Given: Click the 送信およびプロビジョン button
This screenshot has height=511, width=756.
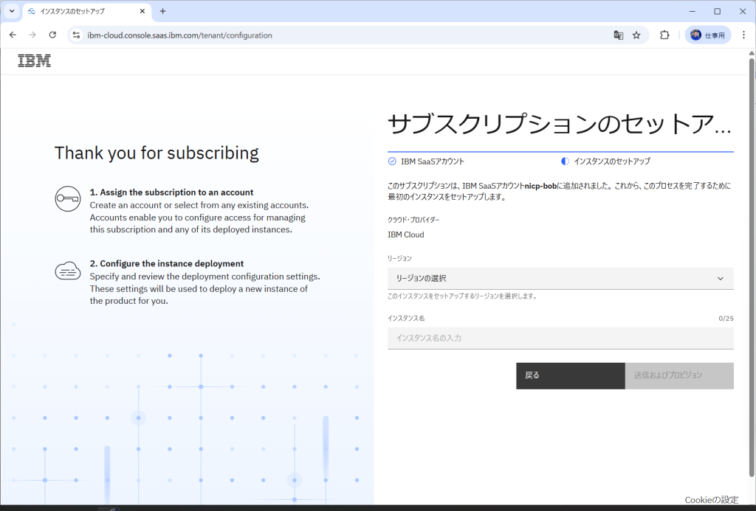Looking at the screenshot, I should (679, 375).
